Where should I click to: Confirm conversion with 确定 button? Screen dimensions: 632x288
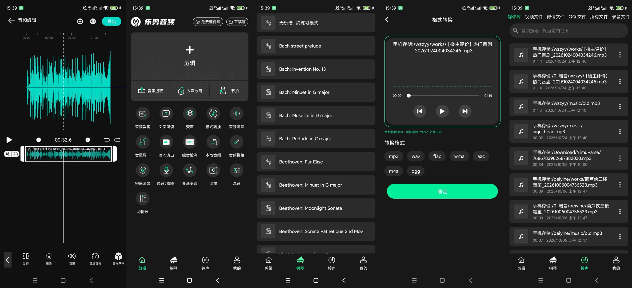442,191
